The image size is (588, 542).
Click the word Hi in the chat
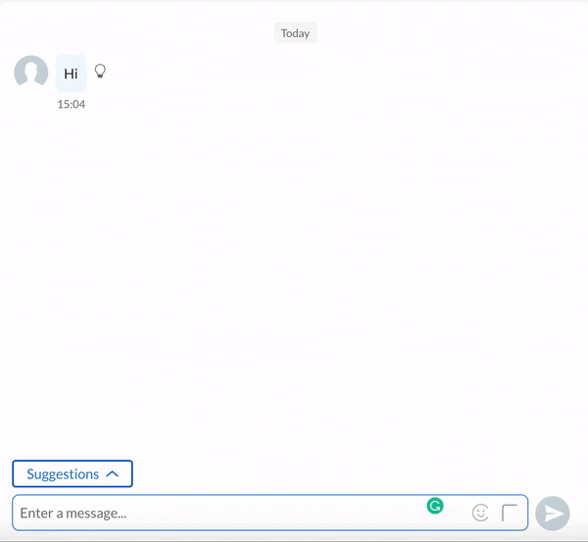click(x=71, y=74)
